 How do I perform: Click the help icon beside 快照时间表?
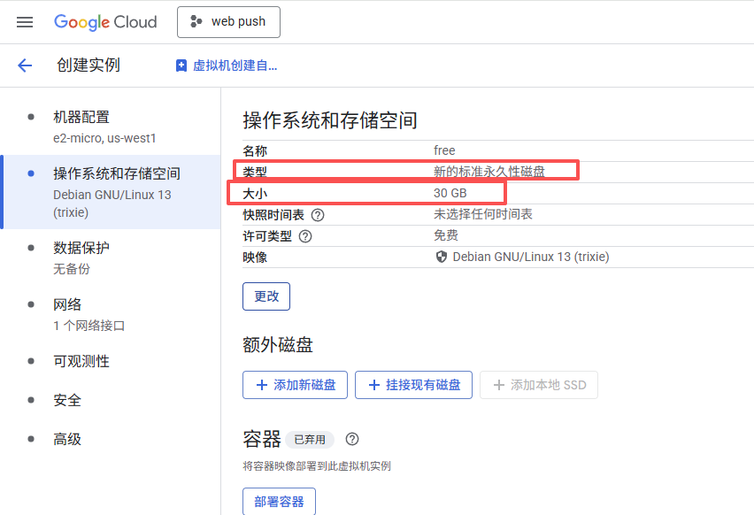[x=318, y=215]
